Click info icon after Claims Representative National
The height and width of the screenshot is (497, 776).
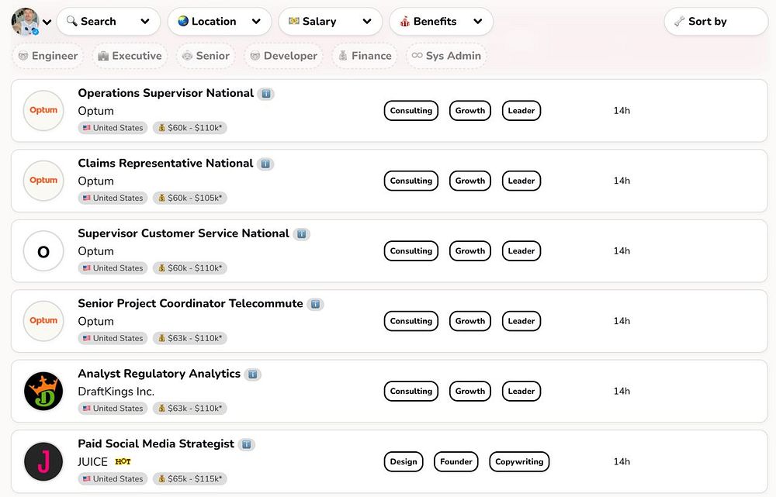(x=265, y=164)
